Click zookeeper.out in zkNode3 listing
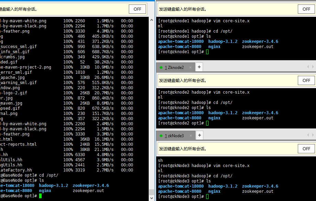The height and width of the screenshot is (201, 316). [x=258, y=191]
